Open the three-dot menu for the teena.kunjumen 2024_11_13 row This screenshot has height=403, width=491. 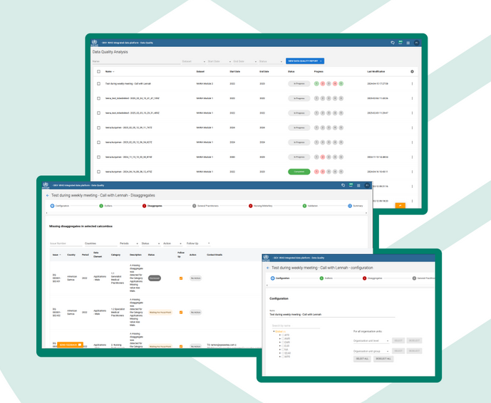coord(412,157)
